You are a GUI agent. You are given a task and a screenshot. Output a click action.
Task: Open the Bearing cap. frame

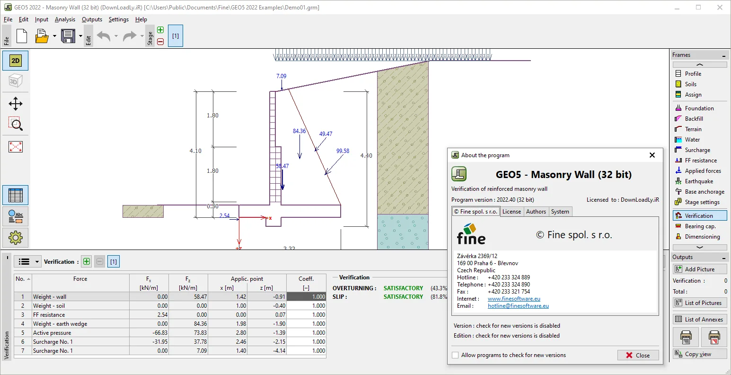699,226
